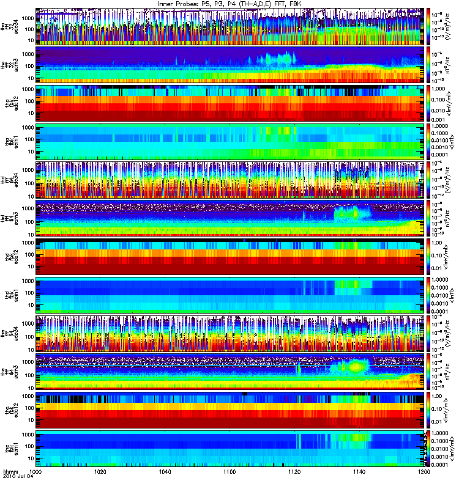Select the 'the fff 64 scm3' panel label
Image resolution: width=459 pixels, height=489 pixels.
(x=10, y=372)
